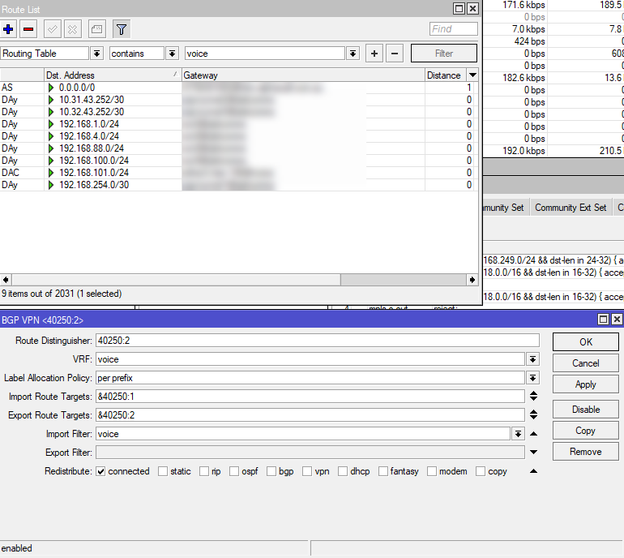Open the Import Filter dropdown
This screenshot has width=624, height=558.
point(518,434)
